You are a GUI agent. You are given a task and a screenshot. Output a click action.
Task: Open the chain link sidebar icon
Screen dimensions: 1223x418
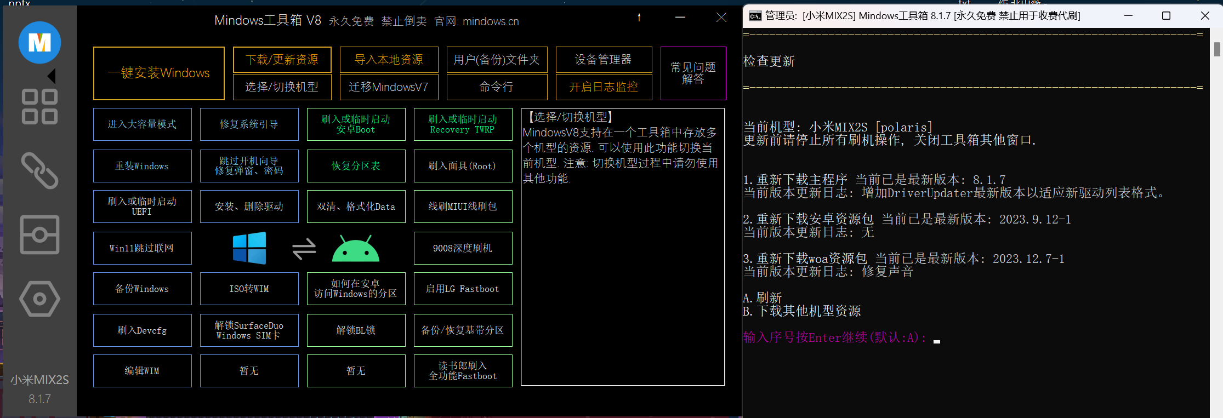click(39, 171)
